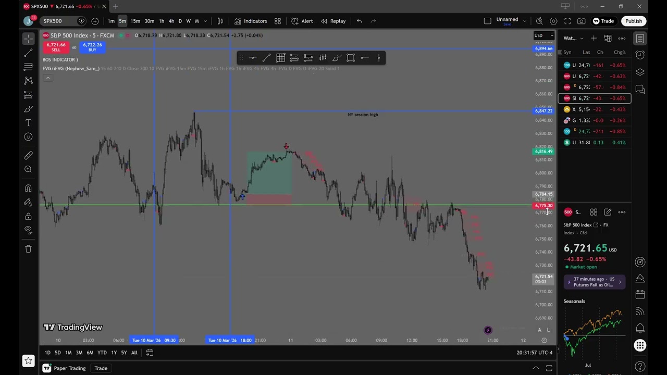Switch to Daily timeframe D
This screenshot has height=375, width=667.
(x=180, y=21)
